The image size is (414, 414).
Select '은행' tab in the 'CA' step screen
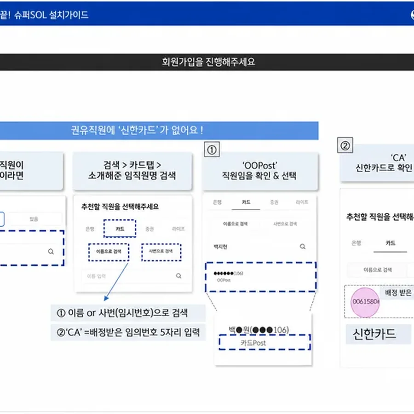[356, 243]
